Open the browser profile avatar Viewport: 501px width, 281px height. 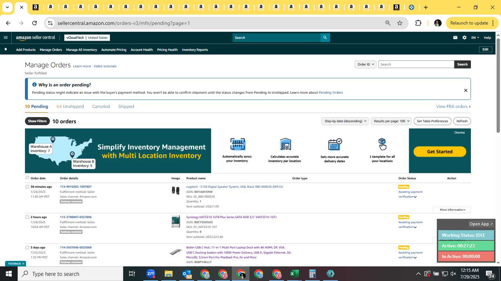tap(438, 23)
